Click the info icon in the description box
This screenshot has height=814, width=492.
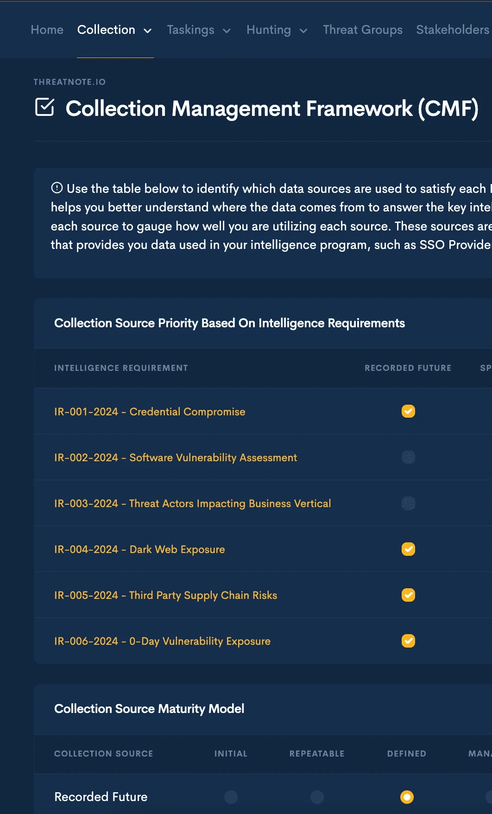click(57, 188)
